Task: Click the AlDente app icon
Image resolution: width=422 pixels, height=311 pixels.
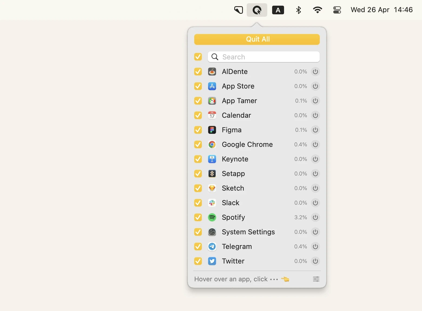Action: (x=212, y=72)
